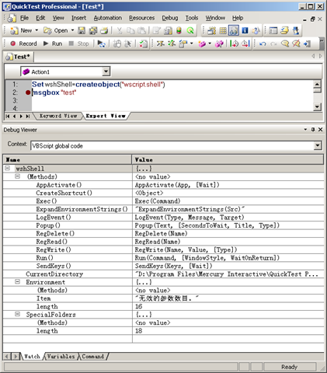
Task: Click the indent arrow icon after the comment icons
Action: coord(307,44)
